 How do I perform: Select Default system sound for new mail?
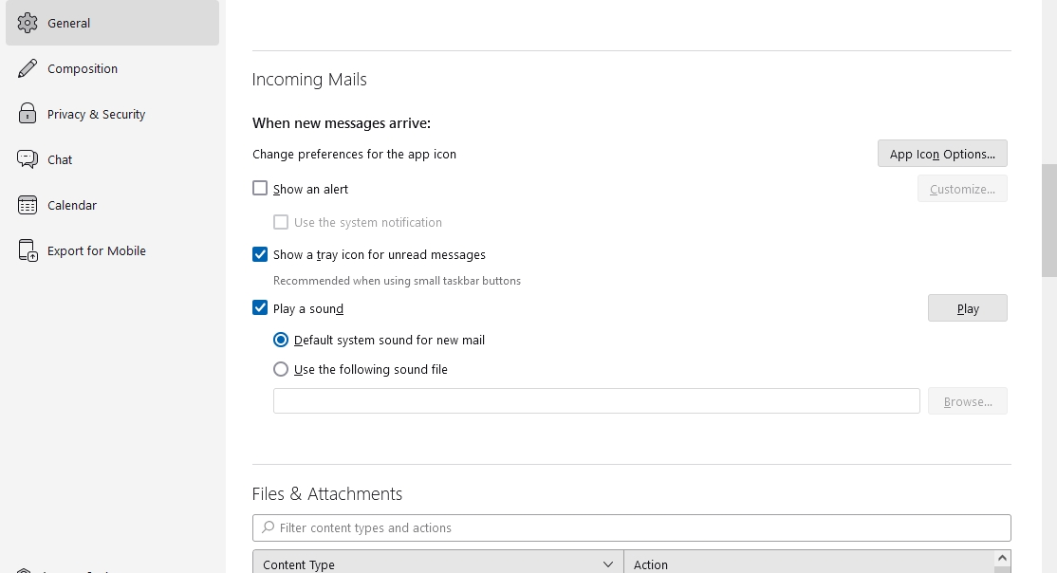(281, 340)
